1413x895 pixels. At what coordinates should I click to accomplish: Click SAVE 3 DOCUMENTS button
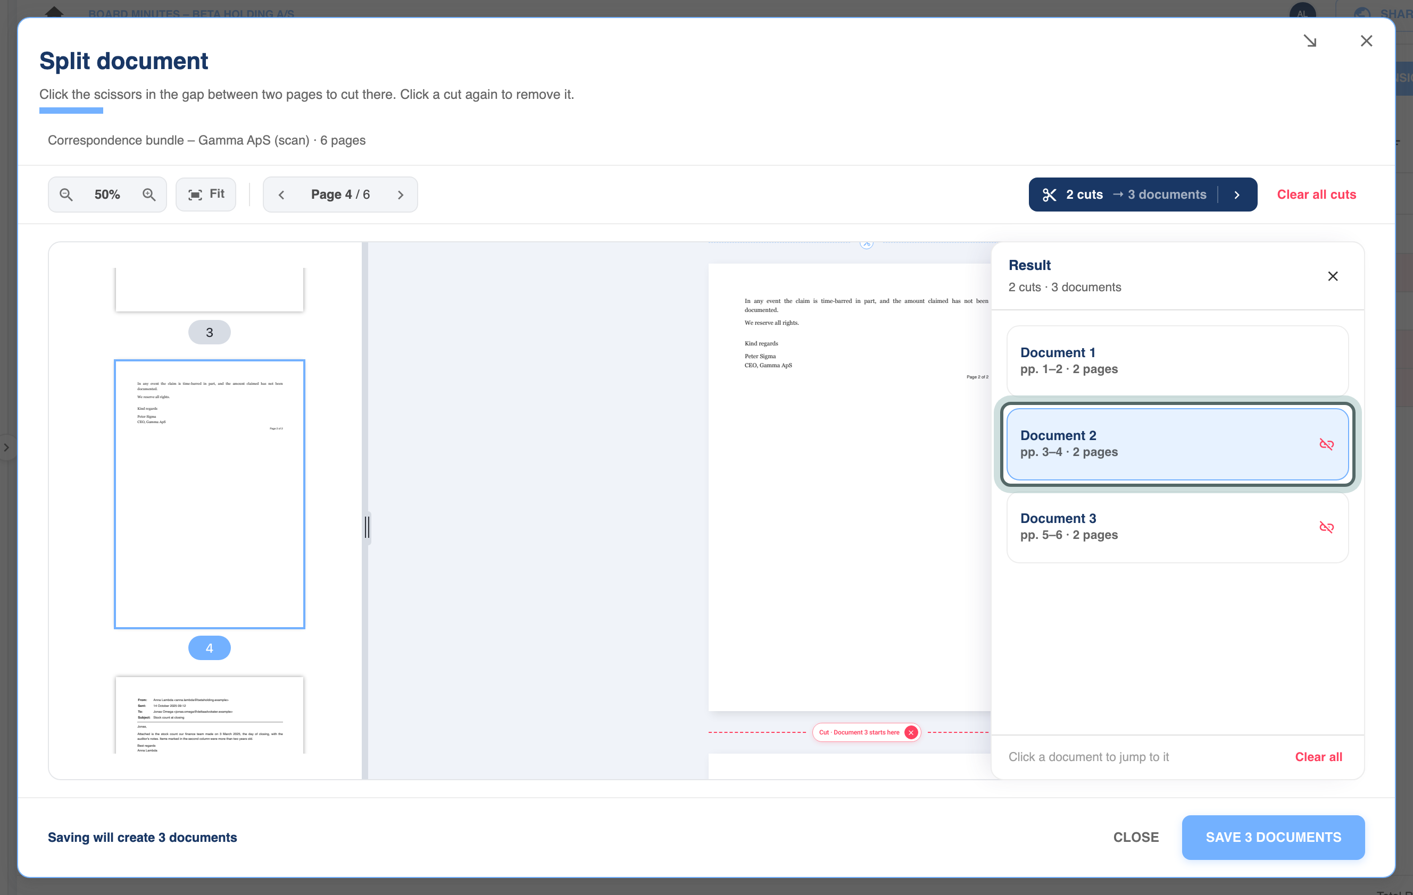[x=1273, y=837]
